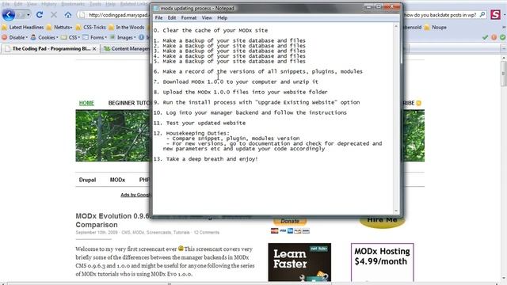Image resolution: width=507 pixels, height=285 pixels.
Task: Click the page icon in the address bar
Action: pyautogui.click(x=82, y=15)
